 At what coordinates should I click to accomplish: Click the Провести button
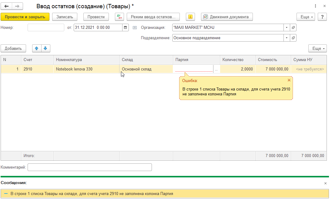[96, 17]
